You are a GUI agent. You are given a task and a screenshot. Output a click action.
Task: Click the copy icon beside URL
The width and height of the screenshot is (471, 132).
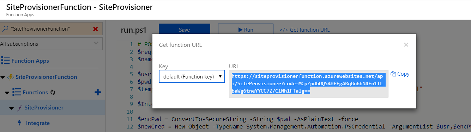pyautogui.click(x=393, y=74)
